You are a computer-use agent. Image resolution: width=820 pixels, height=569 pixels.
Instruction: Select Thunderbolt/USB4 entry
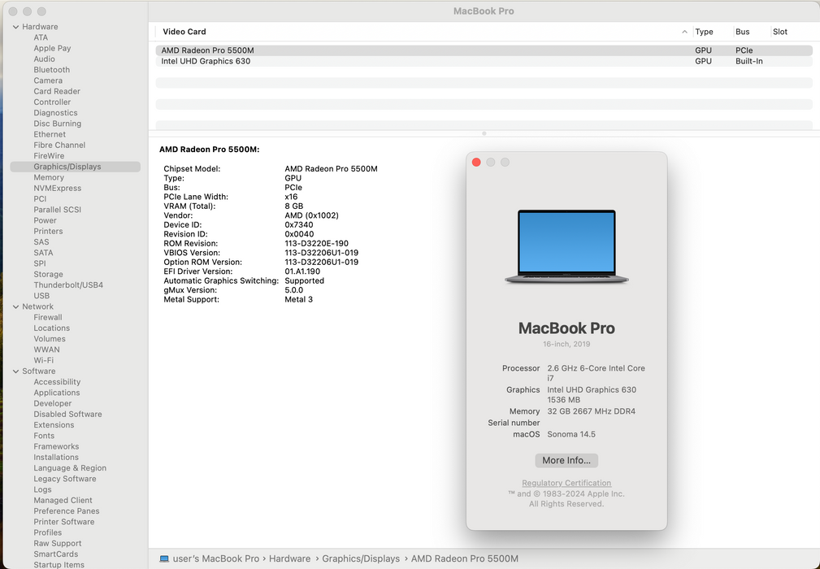point(68,285)
